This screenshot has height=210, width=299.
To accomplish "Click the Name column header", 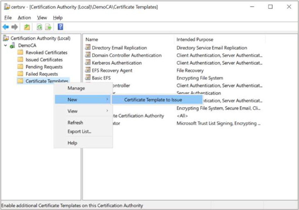I will point(92,40).
